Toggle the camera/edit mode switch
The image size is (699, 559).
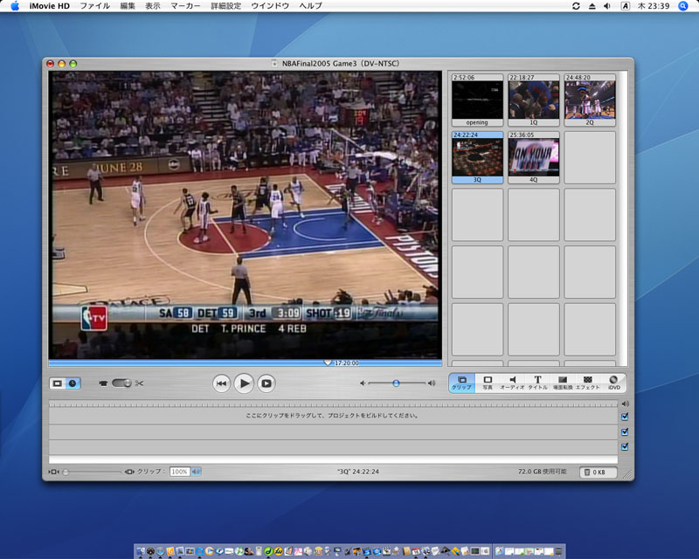[x=121, y=383]
